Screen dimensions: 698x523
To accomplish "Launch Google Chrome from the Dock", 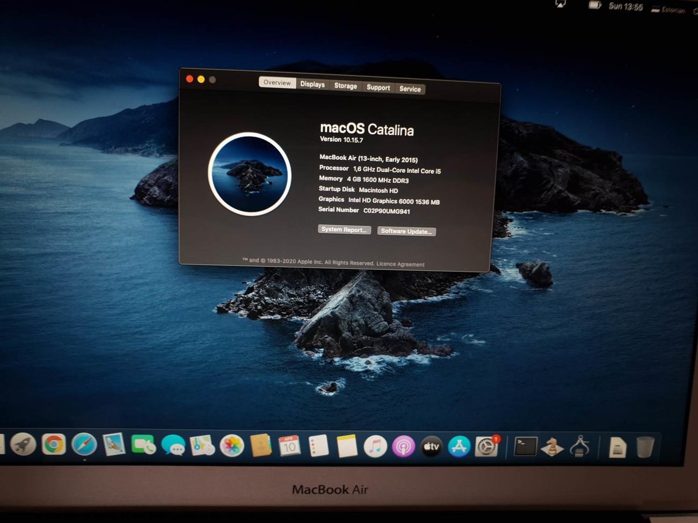I will coord(54,444).
